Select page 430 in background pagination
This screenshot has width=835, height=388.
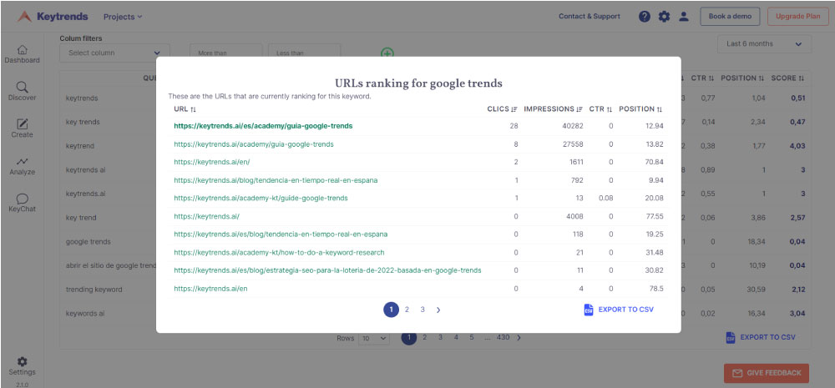[x=503, y=337]
